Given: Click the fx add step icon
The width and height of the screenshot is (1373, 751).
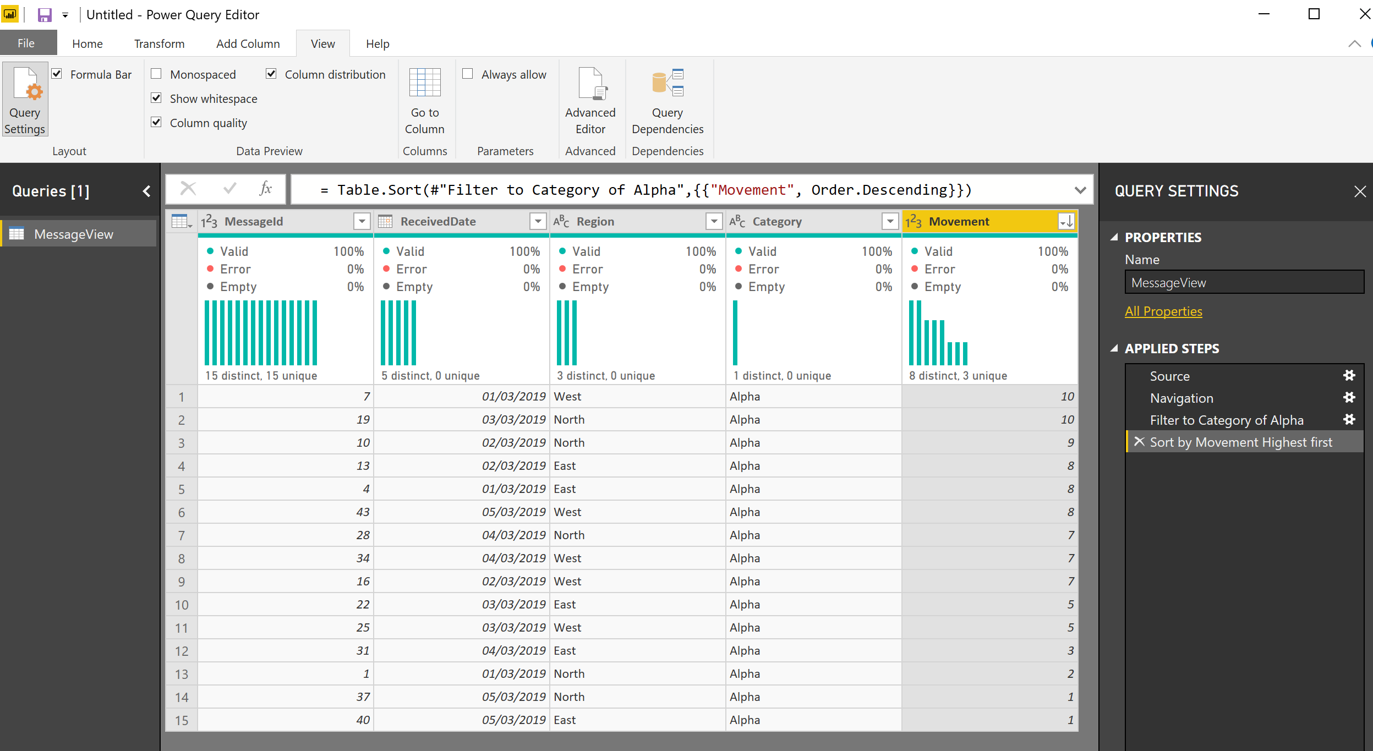Looking at the screenshot, I should point(265,189).
